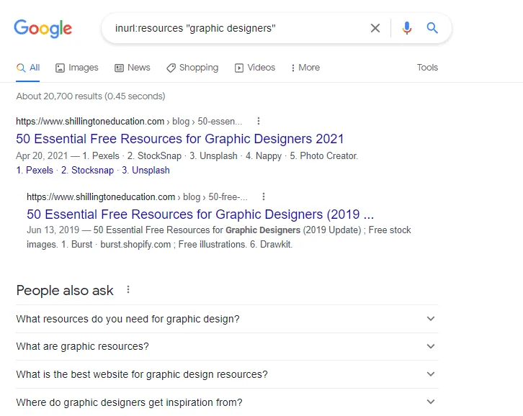Click the Google logo
The width and height of the screenshot is (523, 416).
click(43, 29)
